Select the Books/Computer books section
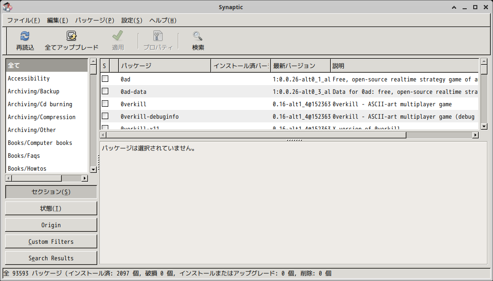Screen dimensions: 493x281 coord(47,143)
